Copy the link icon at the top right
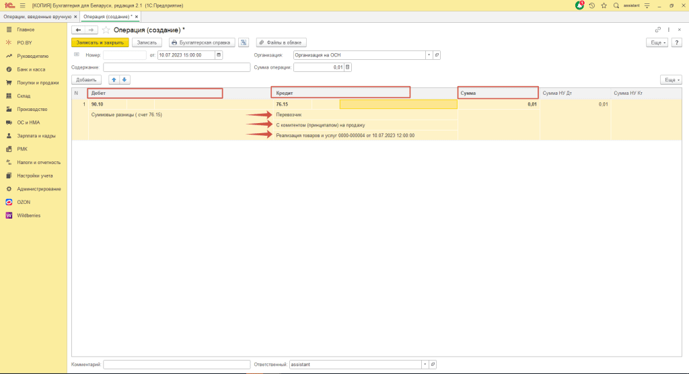Screen dimensions: 689x374 tap(658, 30)
